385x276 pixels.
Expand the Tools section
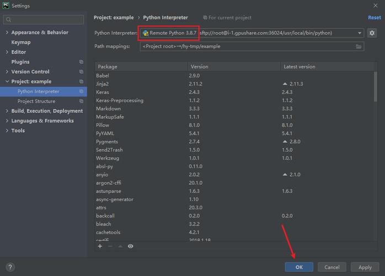7,130
